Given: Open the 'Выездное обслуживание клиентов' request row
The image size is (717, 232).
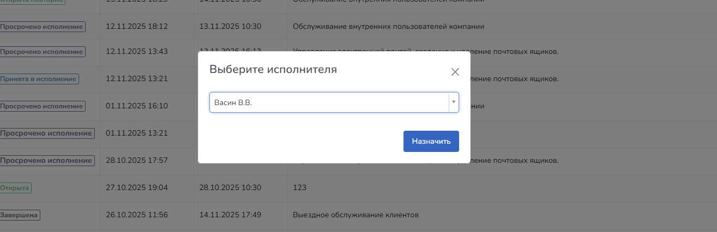Looking at the screenshot, I should [356, 215].
